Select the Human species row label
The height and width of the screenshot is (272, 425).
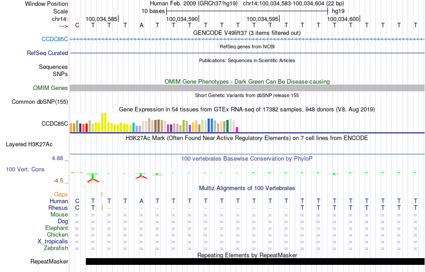click(x=59, y=201)
